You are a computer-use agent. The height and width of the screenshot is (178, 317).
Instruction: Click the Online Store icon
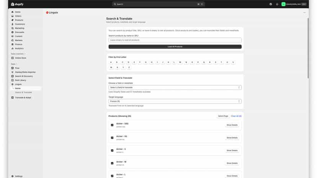tap(13, 58)
